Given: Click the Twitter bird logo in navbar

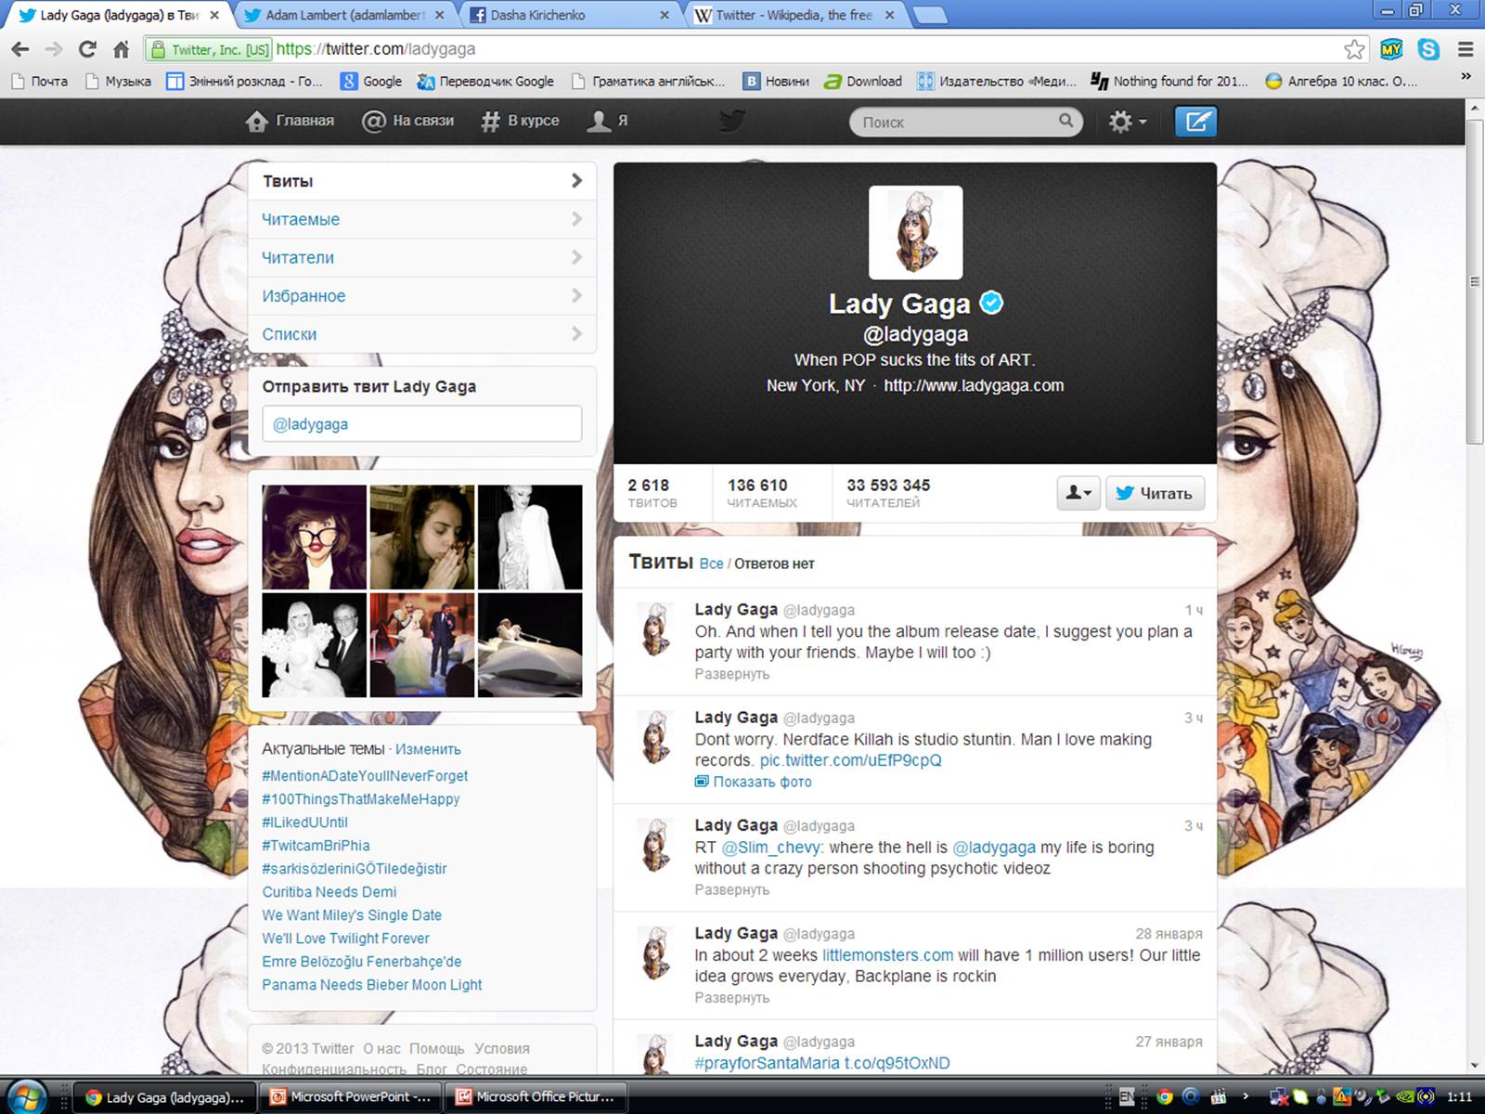Looking at the screenshot, I should pos(732,121).
